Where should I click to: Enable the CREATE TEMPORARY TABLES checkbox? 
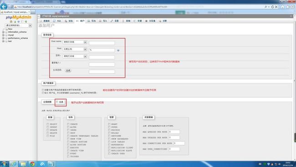(x=68, y=136)
